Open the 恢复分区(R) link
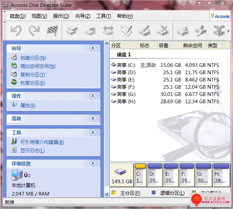 (33, 83)
